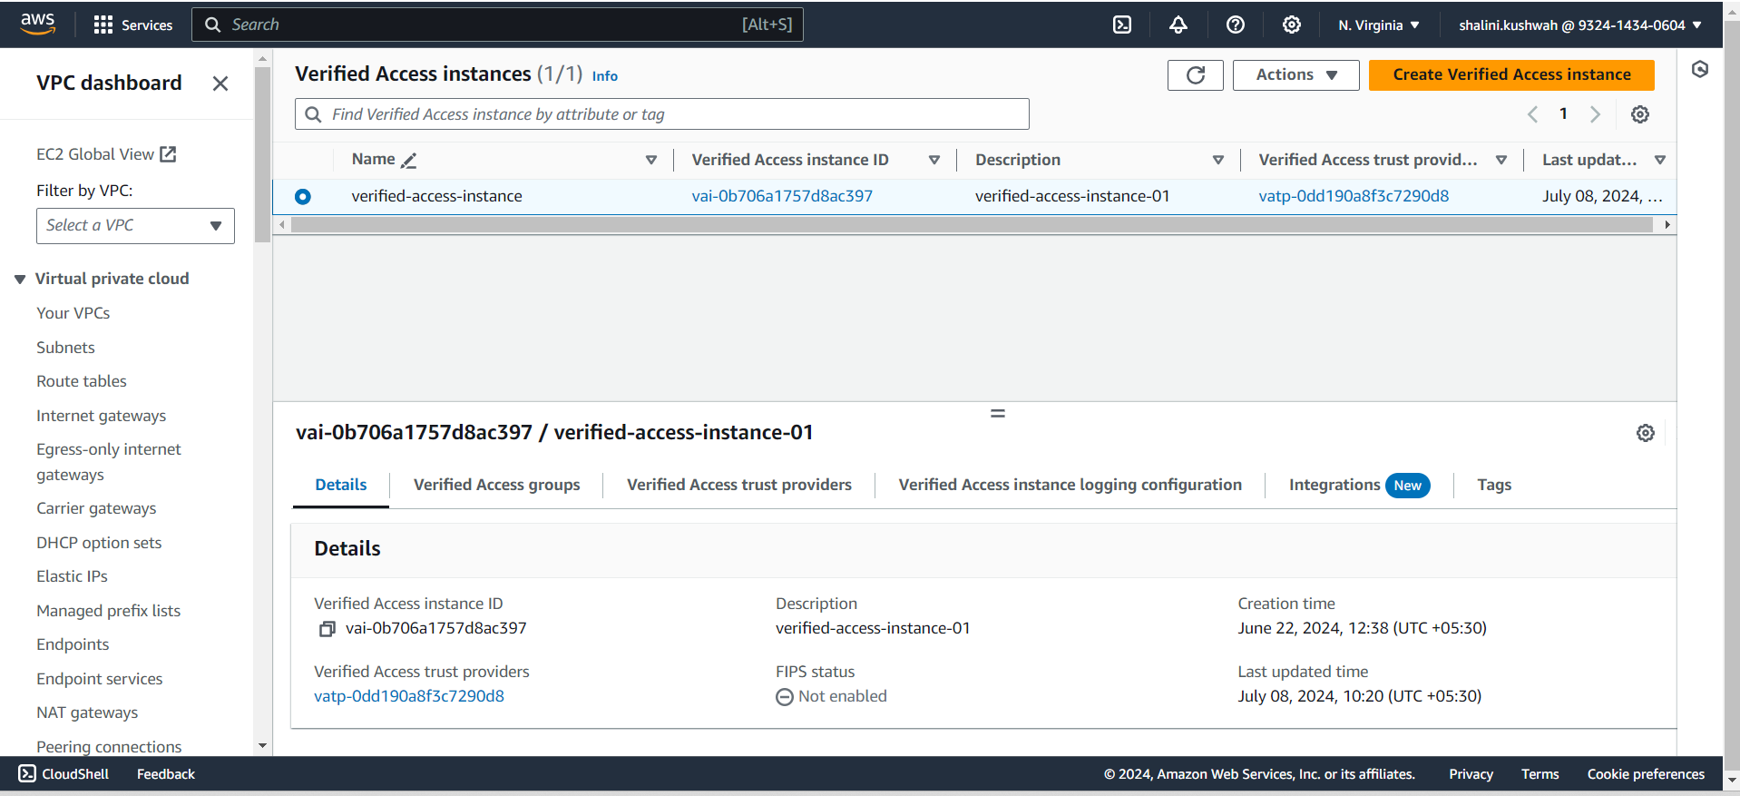Open Carrier gateways in the sidebar
The image size is (1740, 796).
pyautogui.click(x=96, y=508)
